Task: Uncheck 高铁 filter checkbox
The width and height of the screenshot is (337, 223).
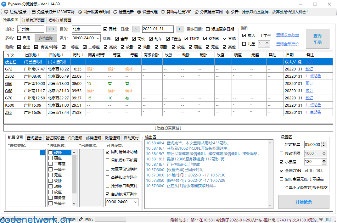Action: (134, 39)
